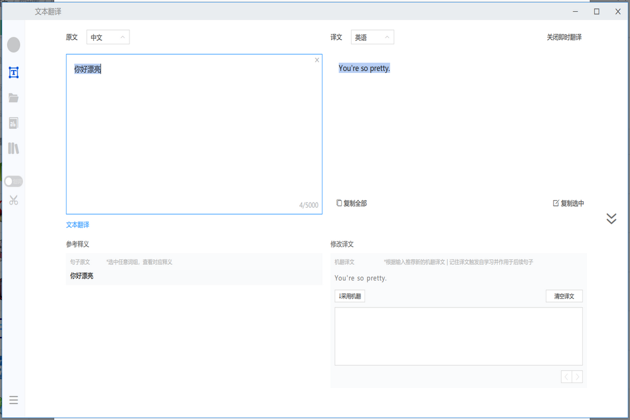This screenshot has height=420, width=630.
Task: Click the next-page arrow below translation editor
Action: click(x=577, y=376)
